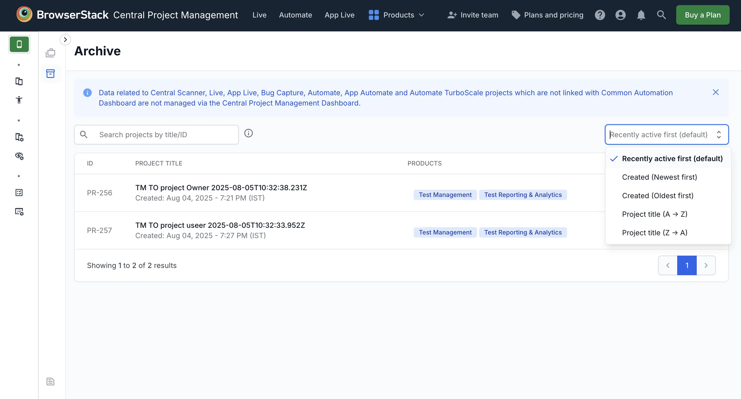741x399 pixels.
Task: Open the image settings sidebar icon
Action: [19, 211]
